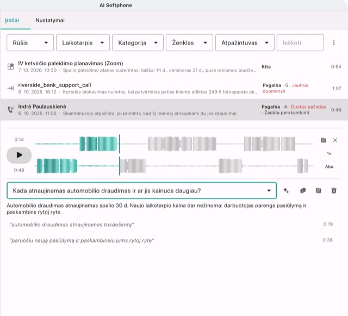Click the Kita category label

266,66
